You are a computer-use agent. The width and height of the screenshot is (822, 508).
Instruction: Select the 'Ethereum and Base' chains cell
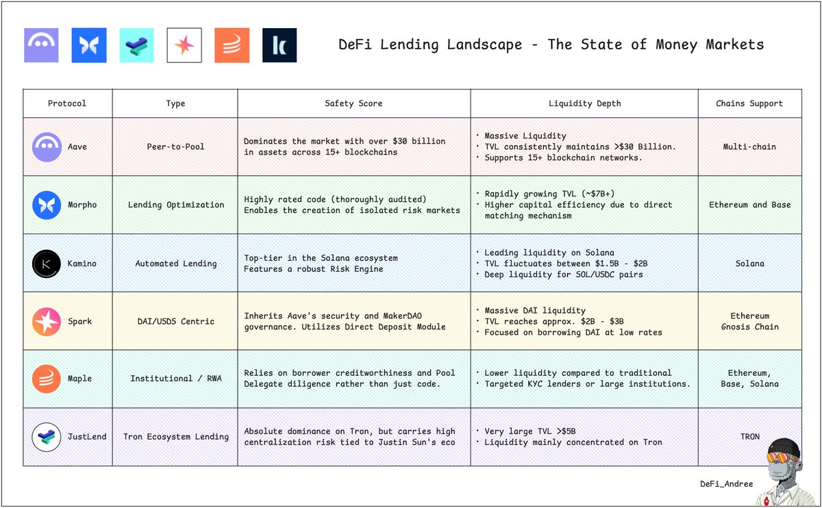coord(749,205)
